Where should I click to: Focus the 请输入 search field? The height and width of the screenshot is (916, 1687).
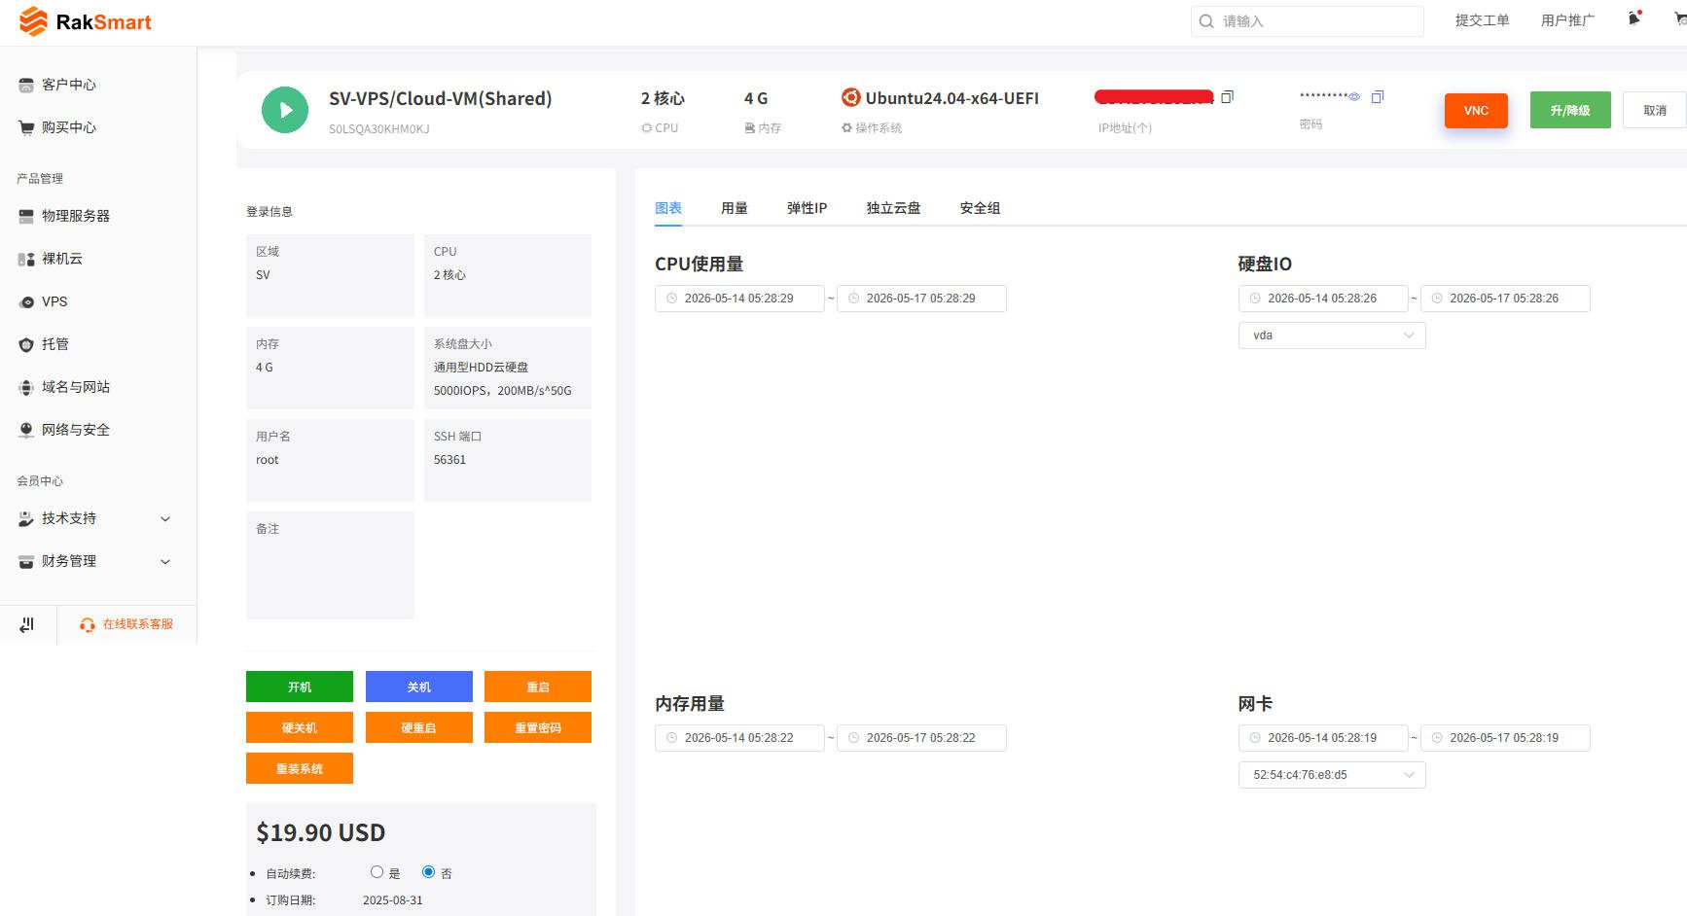click(1308, 21)
